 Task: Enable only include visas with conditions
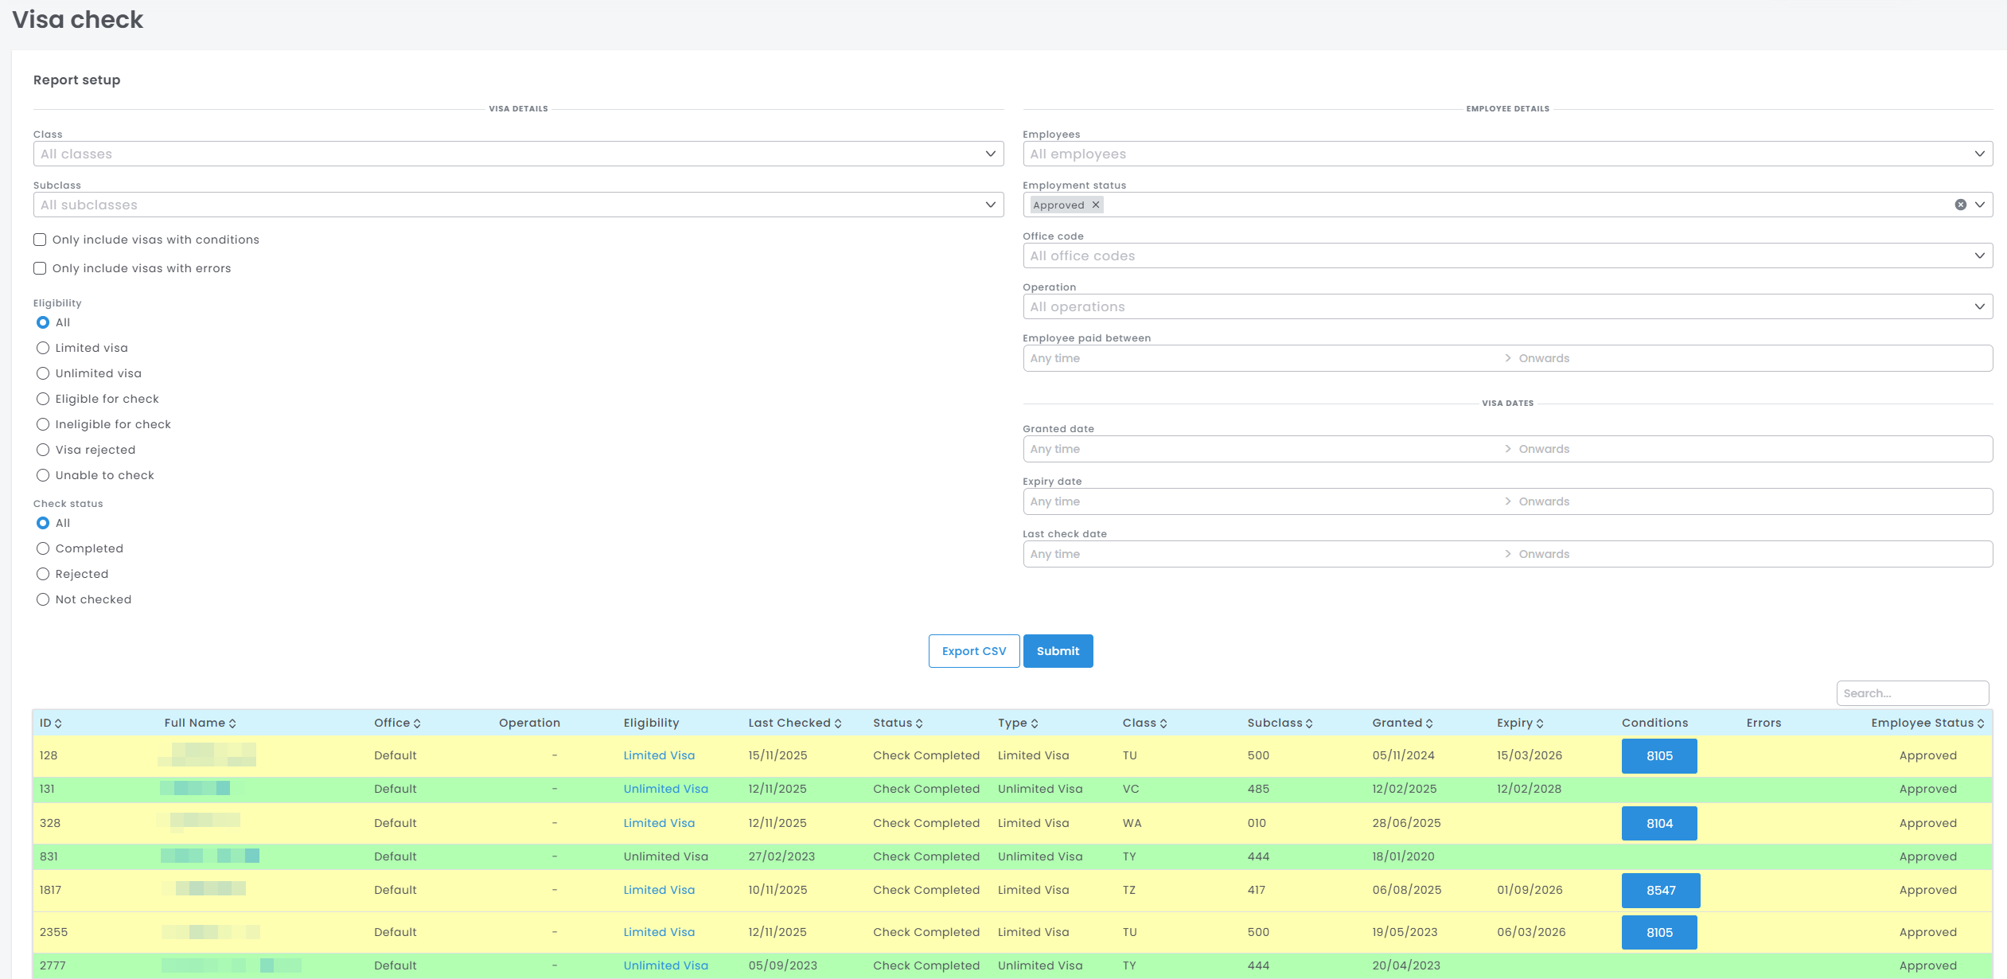[x=40, y=240]
